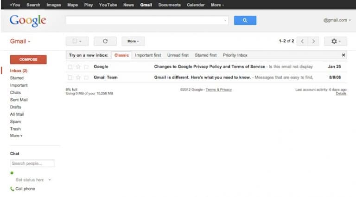This screenshot has width=356, height=197.
Task: Open search options arrow in search box
Action: 225,20
